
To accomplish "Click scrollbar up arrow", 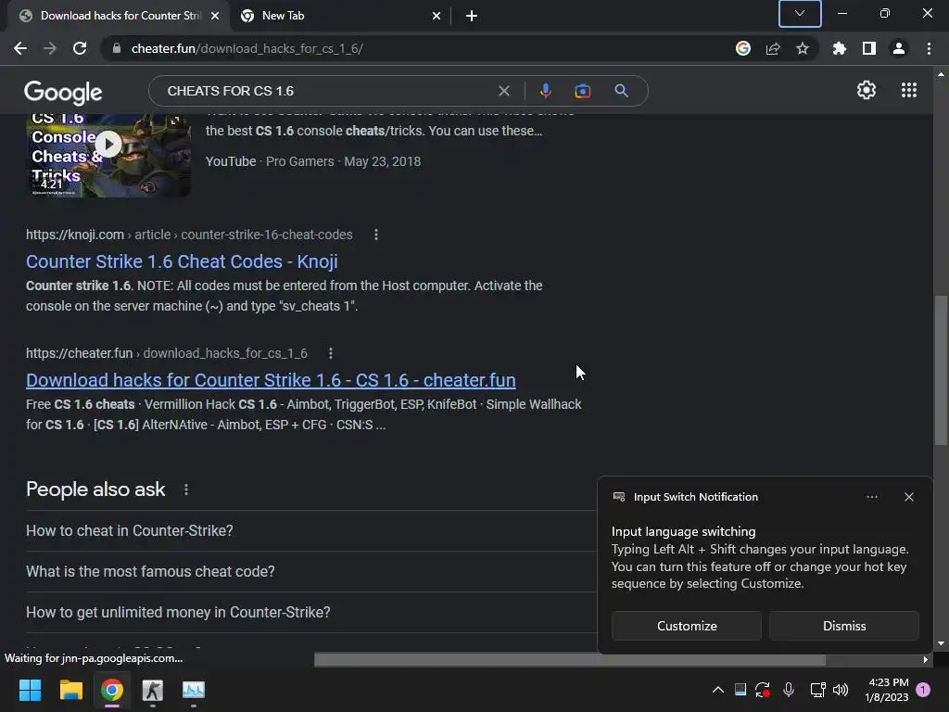I will pyautogui.click(x=941, y=74).
